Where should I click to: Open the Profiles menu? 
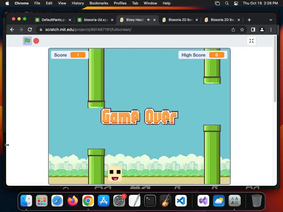pyautogui.click(x=120, y=3)
